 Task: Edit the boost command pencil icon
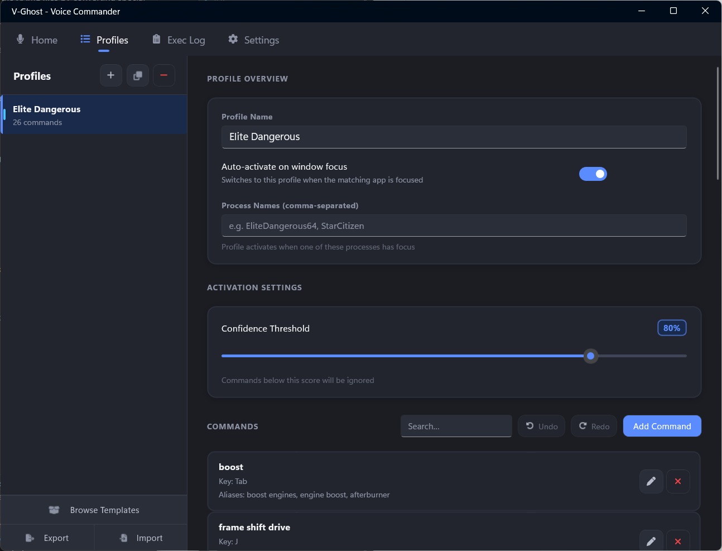click(x=651, y=481)
